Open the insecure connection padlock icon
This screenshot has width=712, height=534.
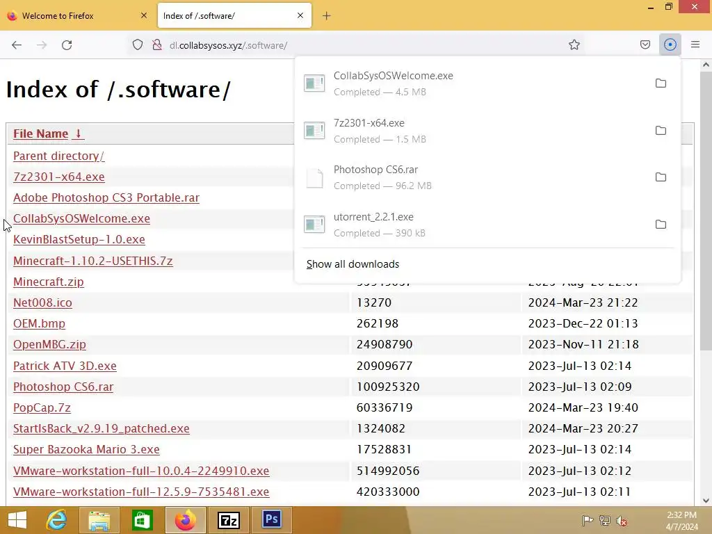click(157, 45)
